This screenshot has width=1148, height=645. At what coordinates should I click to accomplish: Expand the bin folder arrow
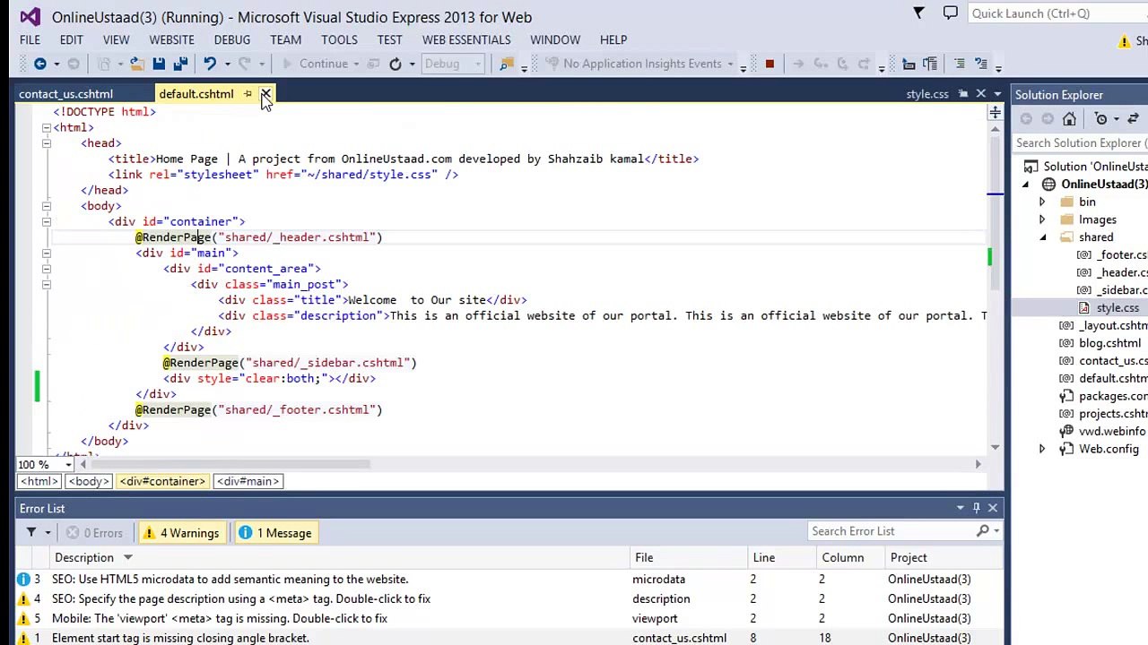(x=1042, y=202)
